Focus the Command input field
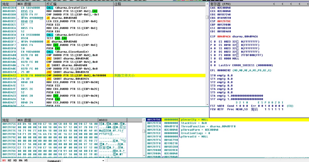 pyautogui.click(x=82, y=161)
